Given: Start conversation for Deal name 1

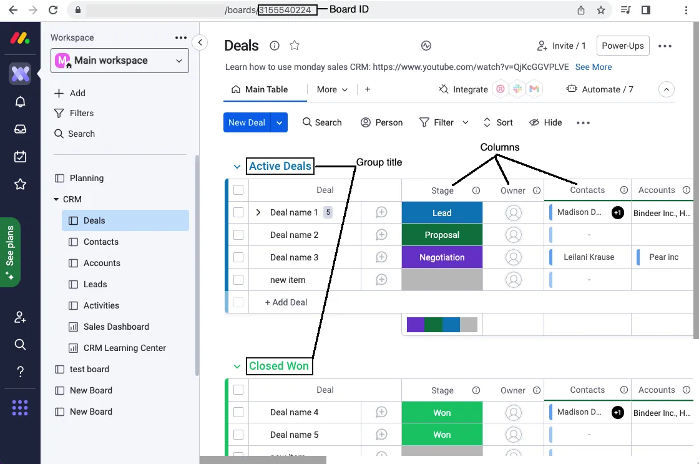Looking at the screenshot, I should pos(381,212).
